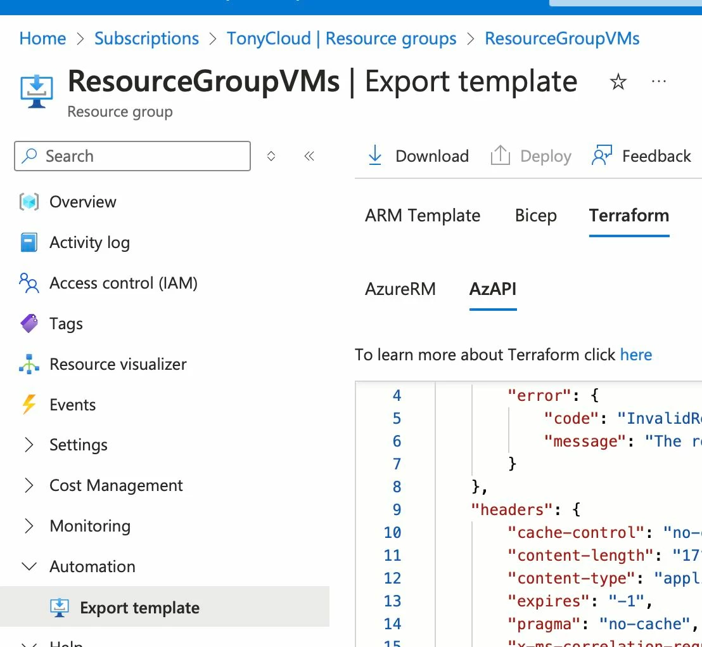The image size is (702, 647).
Task: Click the Download button label
Action: 432,156
